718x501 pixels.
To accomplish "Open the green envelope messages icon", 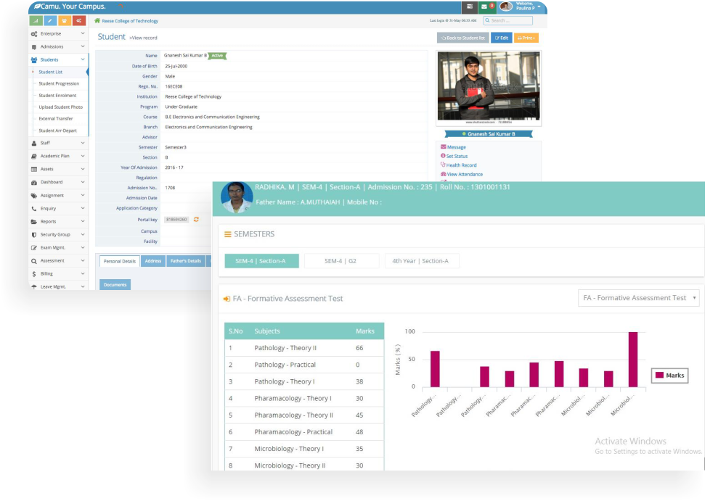I will tap(484, 7).
